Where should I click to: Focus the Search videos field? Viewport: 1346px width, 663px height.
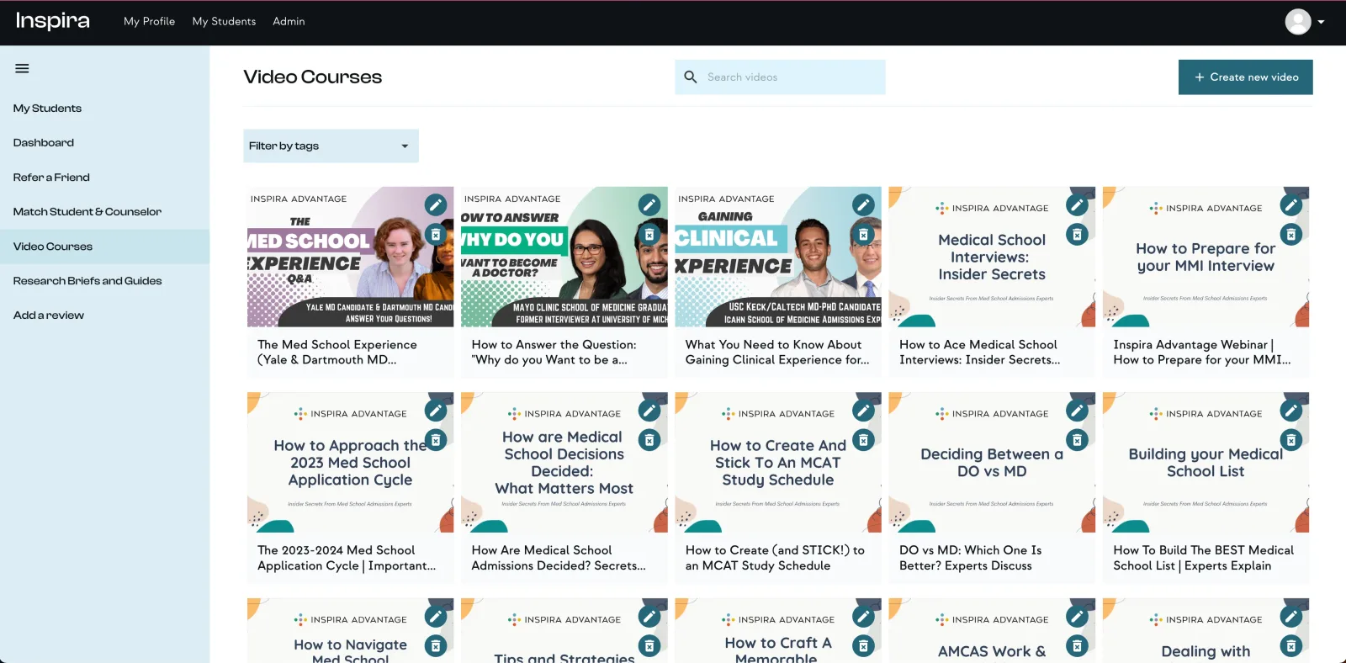pos(780,77)
